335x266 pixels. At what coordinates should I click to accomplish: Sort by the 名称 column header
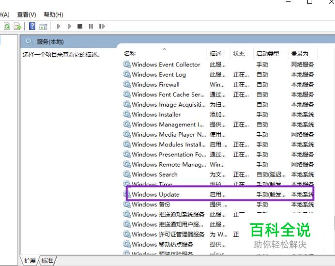click(130, 53)
